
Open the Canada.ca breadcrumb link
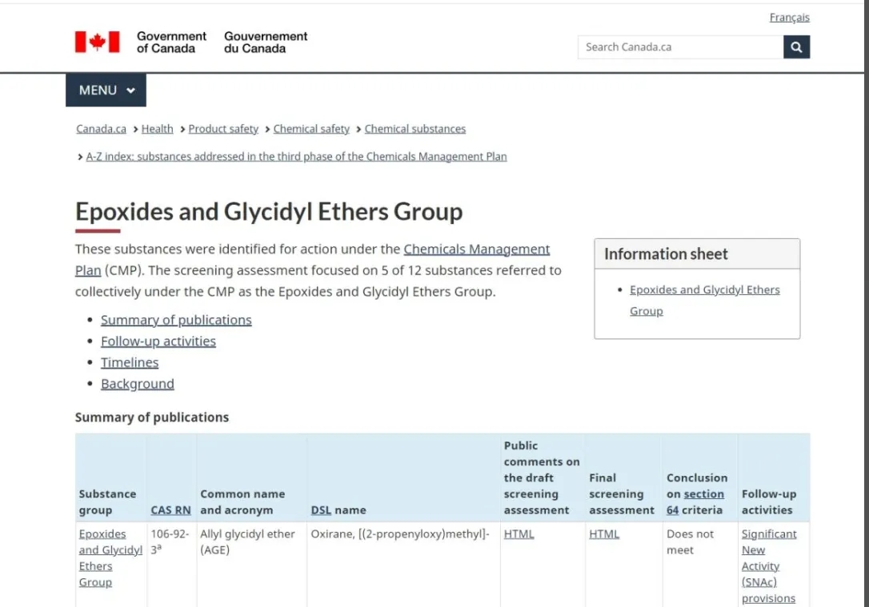(x=101, y=129)
